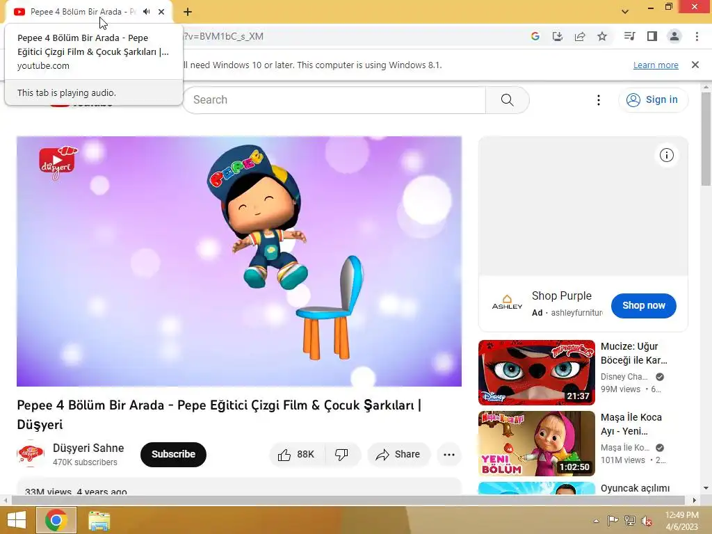Click the vertical scrollbar up arrow
Image resolution: width=712 pixels, height=534 pixels.
coord(706,87)
